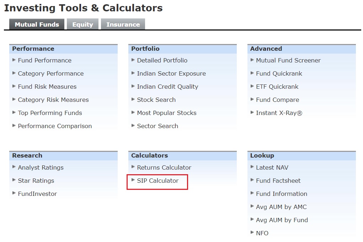Viewport: 363px width, 242px height.
Task: Click the arrow beside Category Performance
Action: click(14, 73)
